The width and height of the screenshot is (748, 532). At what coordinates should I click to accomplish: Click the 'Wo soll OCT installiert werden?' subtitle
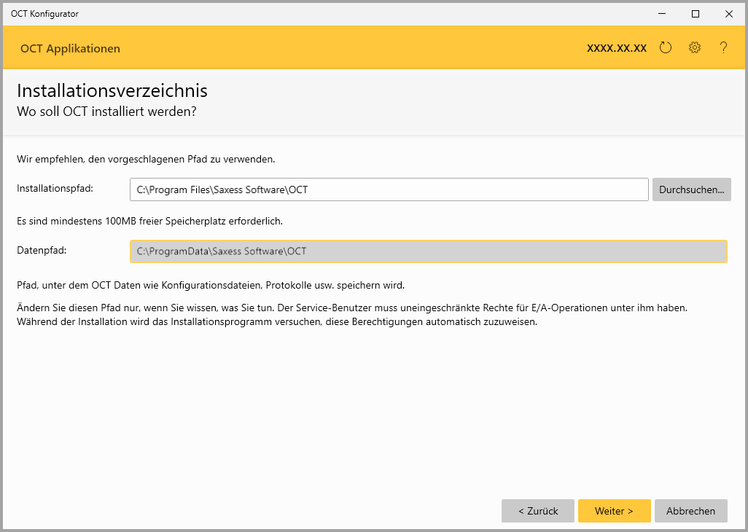tap(106, 112)
